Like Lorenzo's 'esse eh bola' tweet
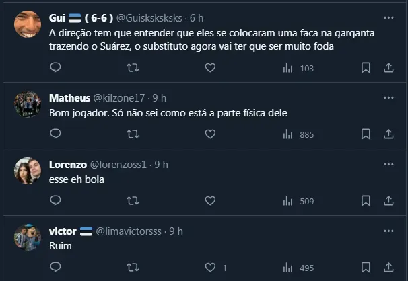408x281 pixels. (x=210, y=201)
